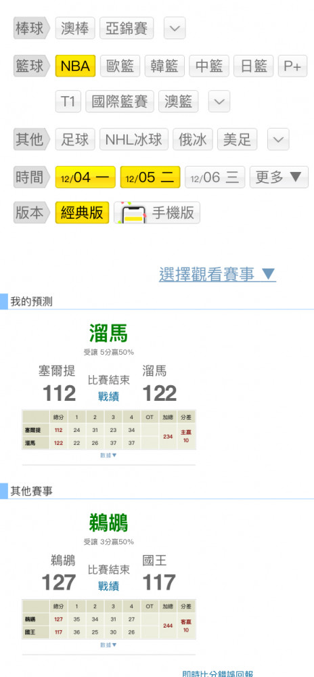Select date 12/04 Monday
Viewport: 314px width, 677px height.
tap(85, 177)
